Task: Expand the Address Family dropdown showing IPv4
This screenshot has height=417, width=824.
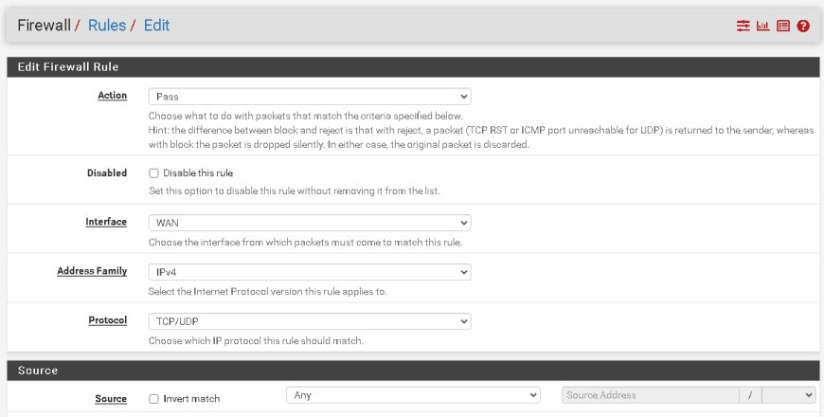Action: [310, 272]
